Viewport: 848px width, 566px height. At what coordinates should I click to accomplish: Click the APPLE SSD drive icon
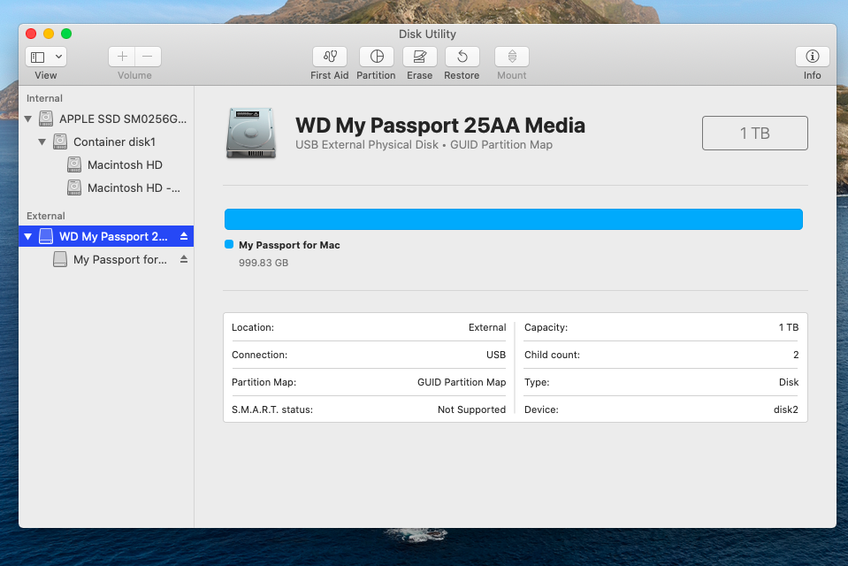(46, 119)
